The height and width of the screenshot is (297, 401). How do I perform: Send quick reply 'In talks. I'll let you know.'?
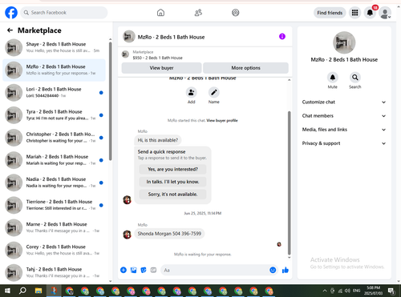click(x=172, y=182)
